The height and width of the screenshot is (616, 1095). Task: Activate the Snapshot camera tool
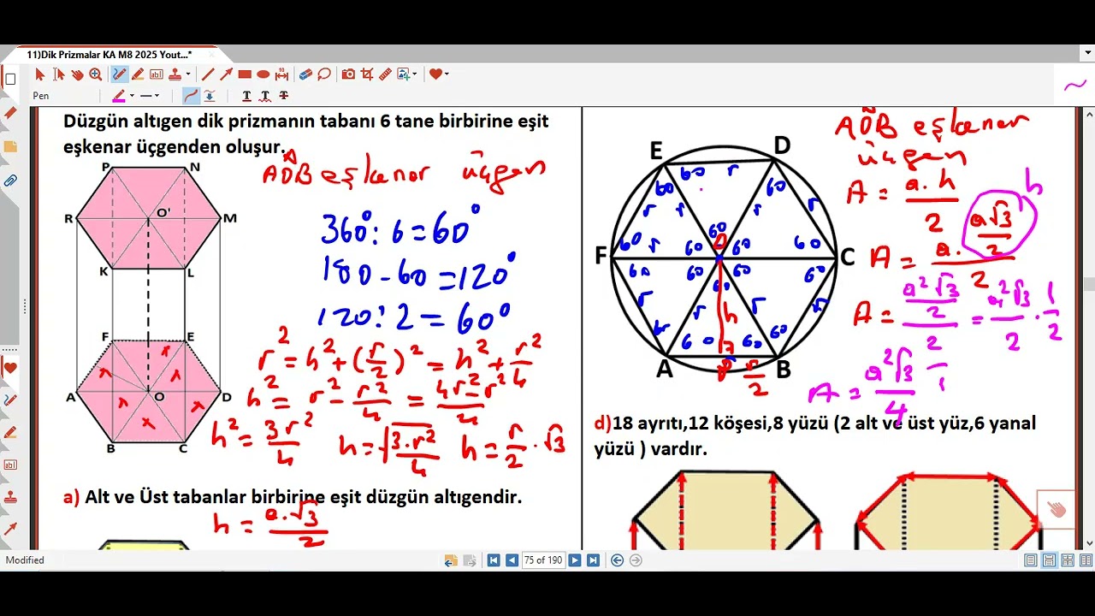(348, 74)
